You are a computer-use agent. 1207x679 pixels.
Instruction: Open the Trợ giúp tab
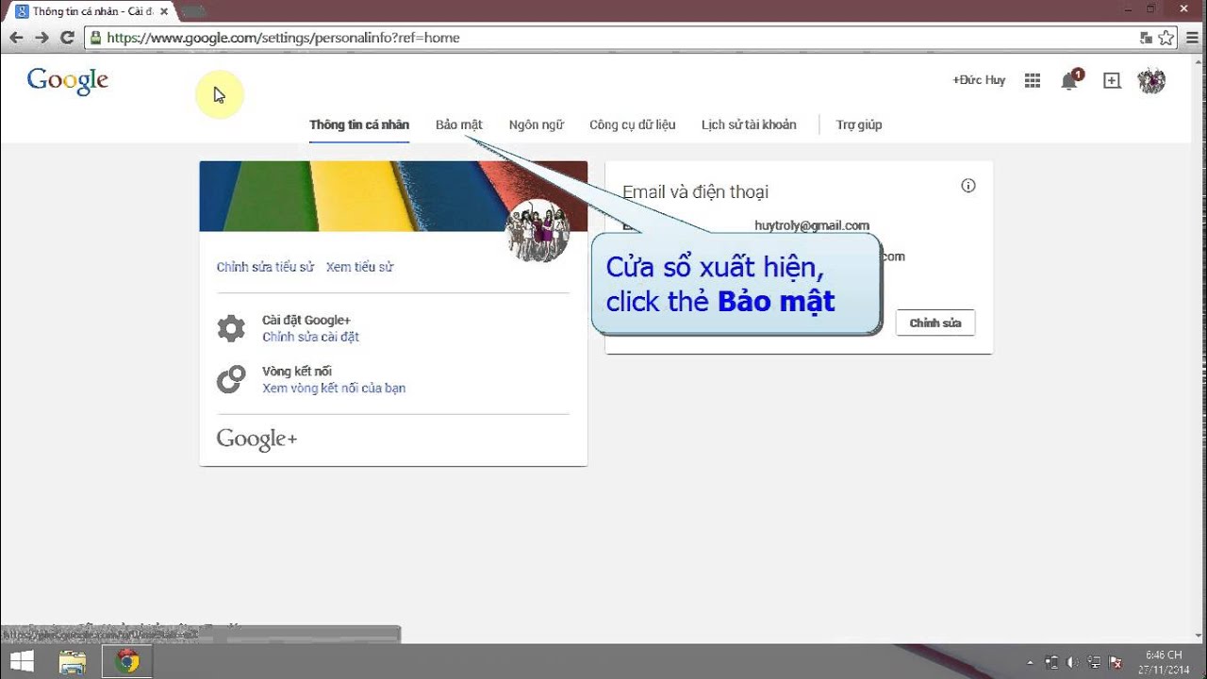coord(859,124)
